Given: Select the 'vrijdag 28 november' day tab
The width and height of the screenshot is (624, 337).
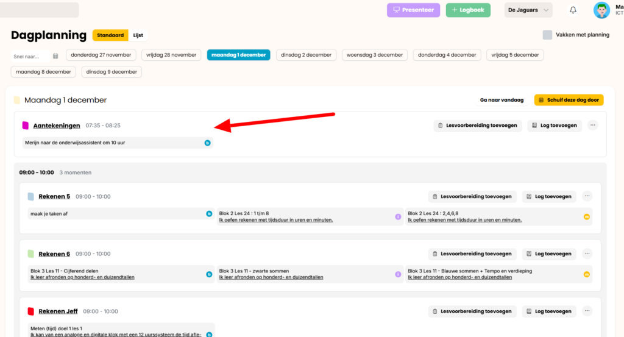Looking at the screenshot, I should point(171,55).
